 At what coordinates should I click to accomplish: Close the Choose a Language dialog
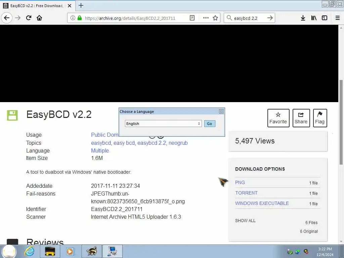click(221, 112)
